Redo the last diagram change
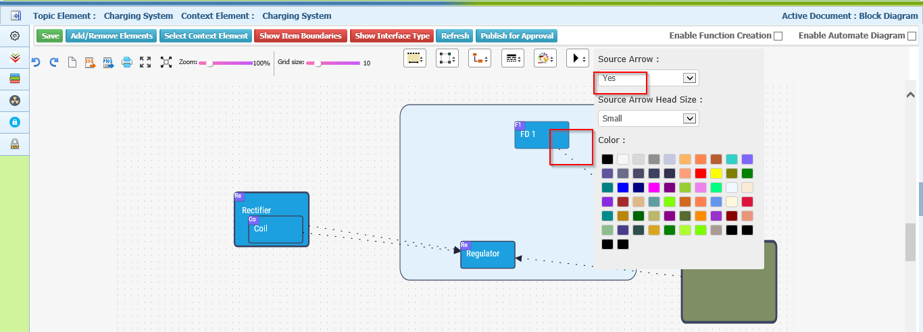This screenshot has width=923, height=332. (x=54, y=62)
